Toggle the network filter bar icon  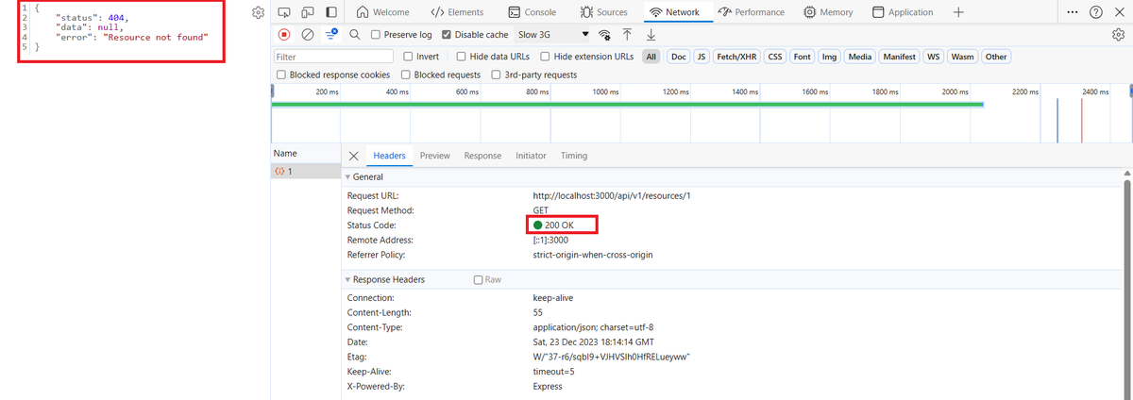tap(331, 34)
